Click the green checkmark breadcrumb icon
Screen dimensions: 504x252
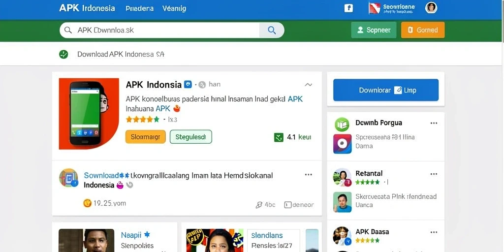63,54
